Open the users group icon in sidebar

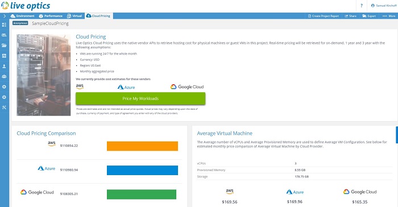[x=5, y=76]
